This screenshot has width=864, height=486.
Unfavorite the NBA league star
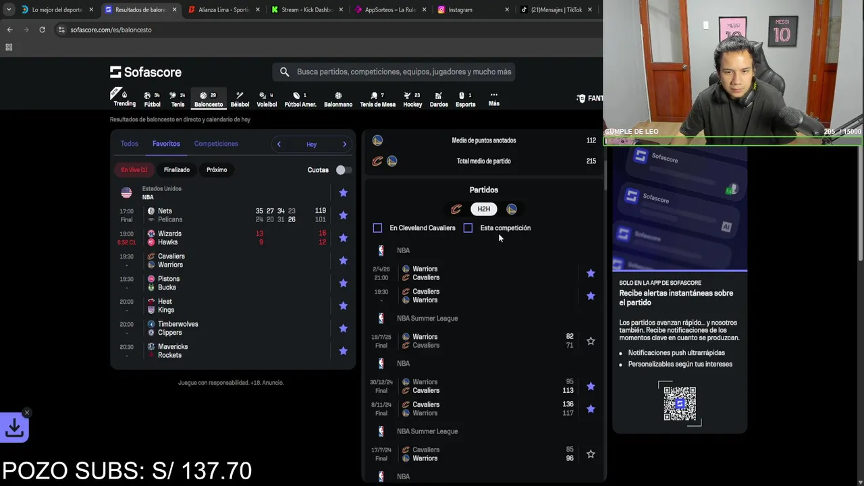(343, 192)
